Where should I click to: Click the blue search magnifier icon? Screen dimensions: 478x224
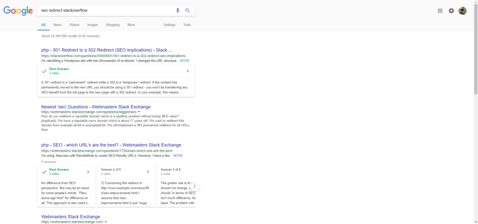(187, 10)
